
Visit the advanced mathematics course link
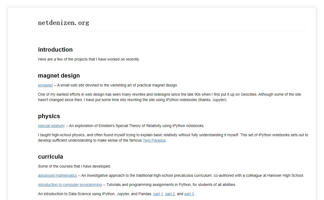[58, 175]
